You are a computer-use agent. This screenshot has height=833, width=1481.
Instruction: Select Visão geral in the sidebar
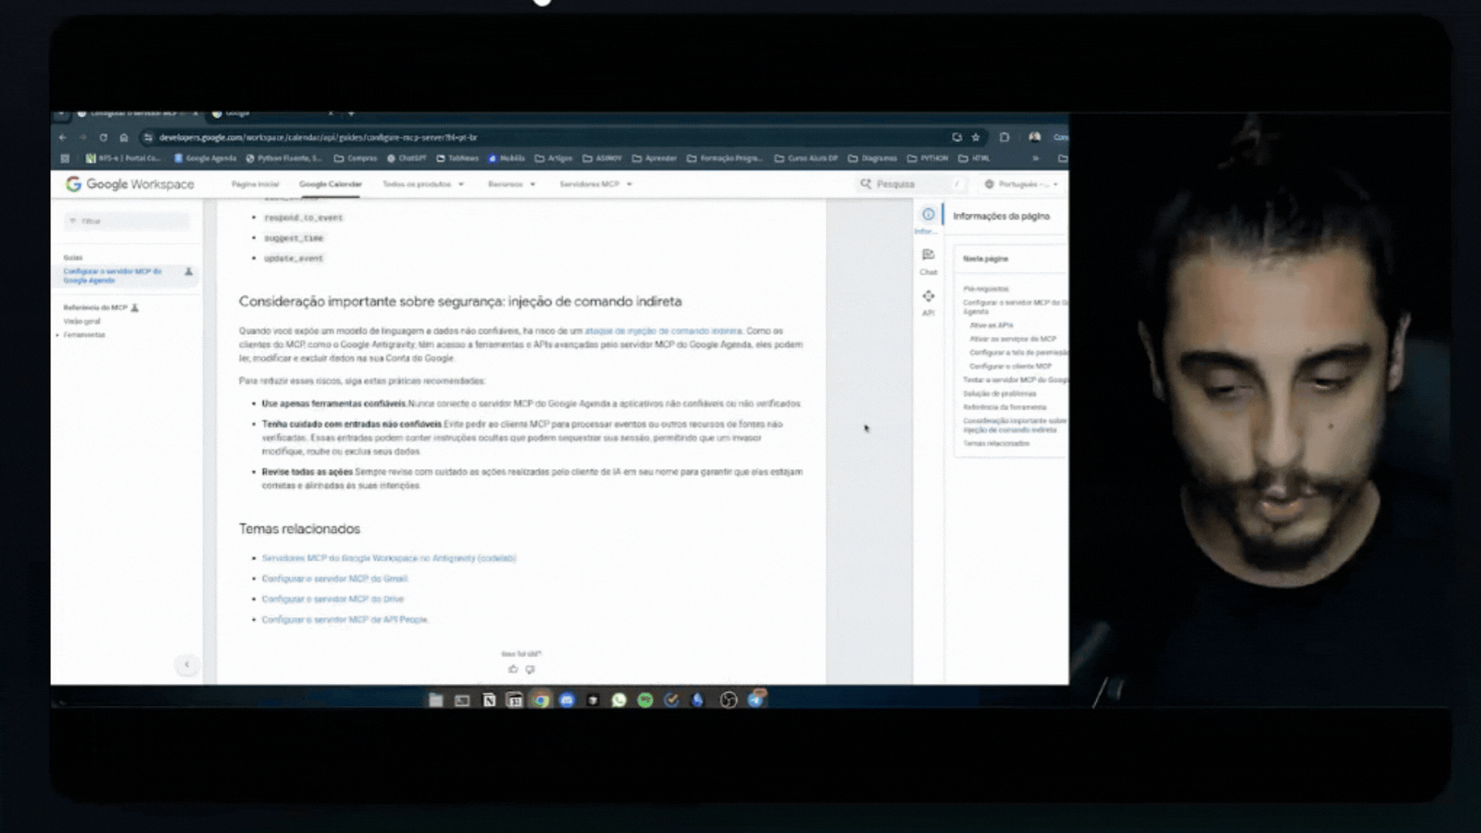pyautogui.click(x=82, y=321)
